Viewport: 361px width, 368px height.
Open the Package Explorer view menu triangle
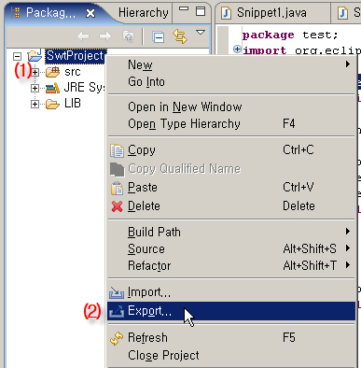click(201, 32)
